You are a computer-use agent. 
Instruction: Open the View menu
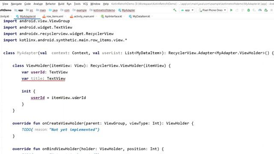(x=5, y=4)
